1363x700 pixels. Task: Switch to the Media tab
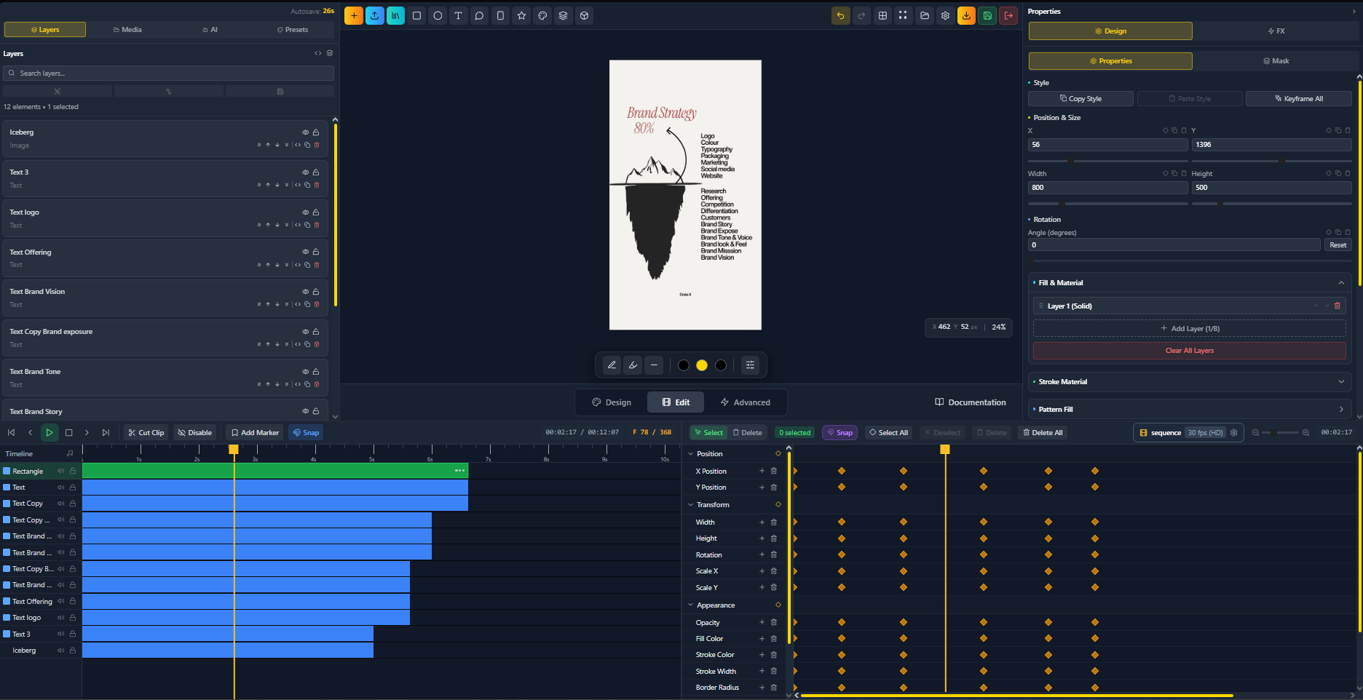[127, 29]
